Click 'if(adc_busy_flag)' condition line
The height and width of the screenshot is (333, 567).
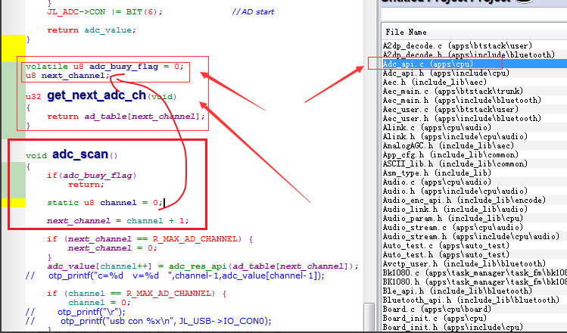pos(92,176)
